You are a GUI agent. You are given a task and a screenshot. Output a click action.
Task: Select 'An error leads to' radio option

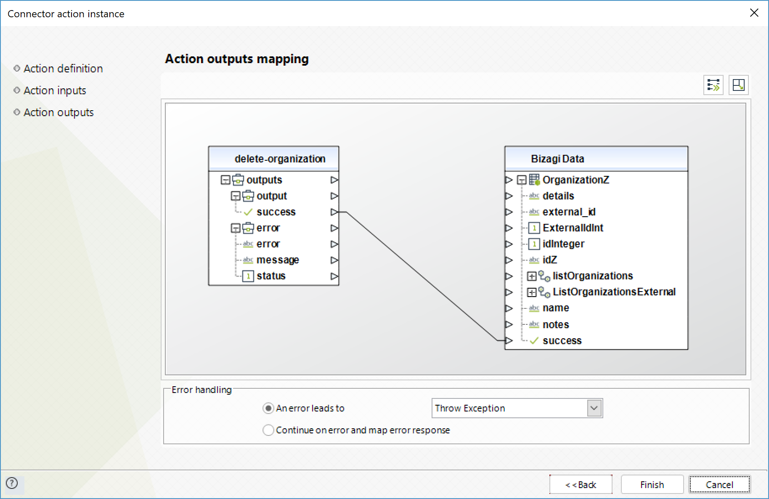click(268, 408)
